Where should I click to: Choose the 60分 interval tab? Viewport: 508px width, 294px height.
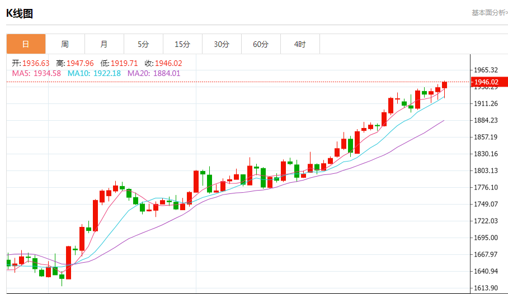pyautogui.click(x=261, y=44)
